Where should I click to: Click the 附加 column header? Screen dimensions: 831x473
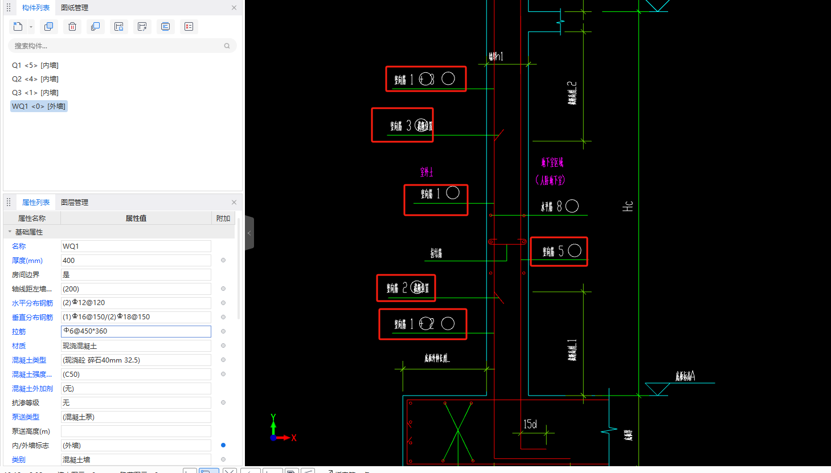click(223, 218)
